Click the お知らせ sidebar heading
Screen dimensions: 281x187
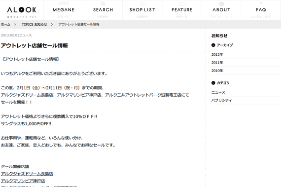coord(219,36)
